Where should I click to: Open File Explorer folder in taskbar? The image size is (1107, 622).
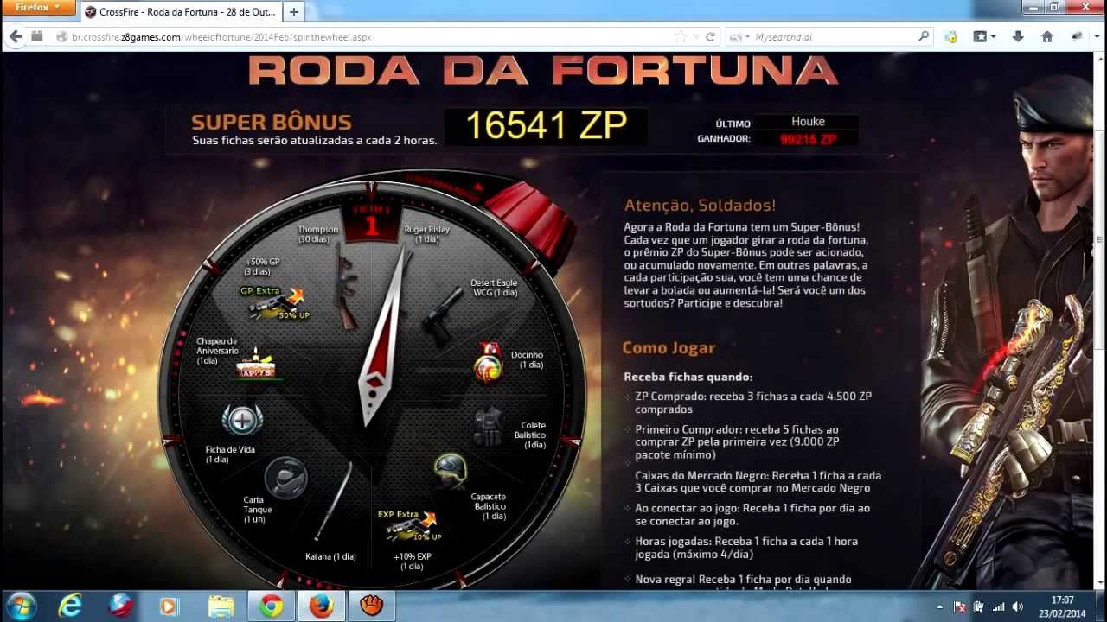pos(221,606)
